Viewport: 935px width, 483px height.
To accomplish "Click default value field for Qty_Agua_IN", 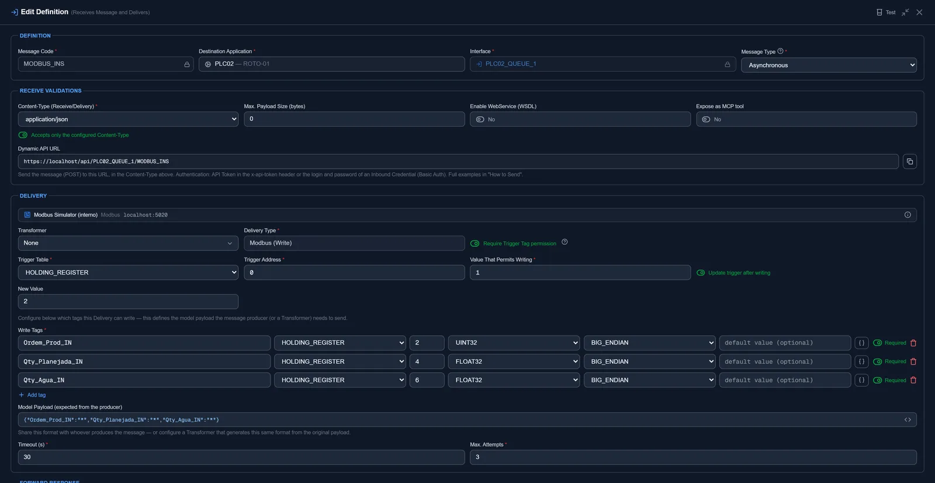I will click(785, 380).
